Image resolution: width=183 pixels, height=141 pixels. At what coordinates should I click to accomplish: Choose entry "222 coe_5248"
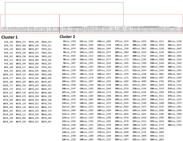(x=139, y=103)
